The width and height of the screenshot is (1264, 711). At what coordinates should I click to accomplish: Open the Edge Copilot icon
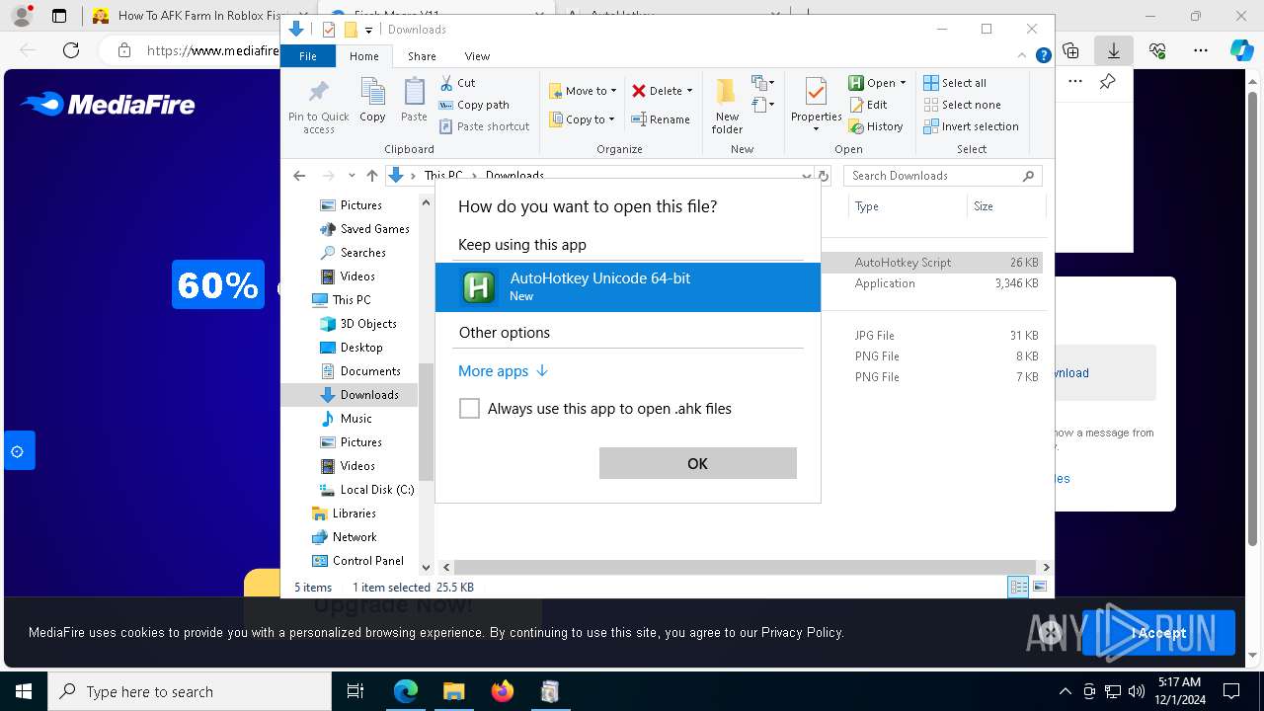coord(1241,50)
